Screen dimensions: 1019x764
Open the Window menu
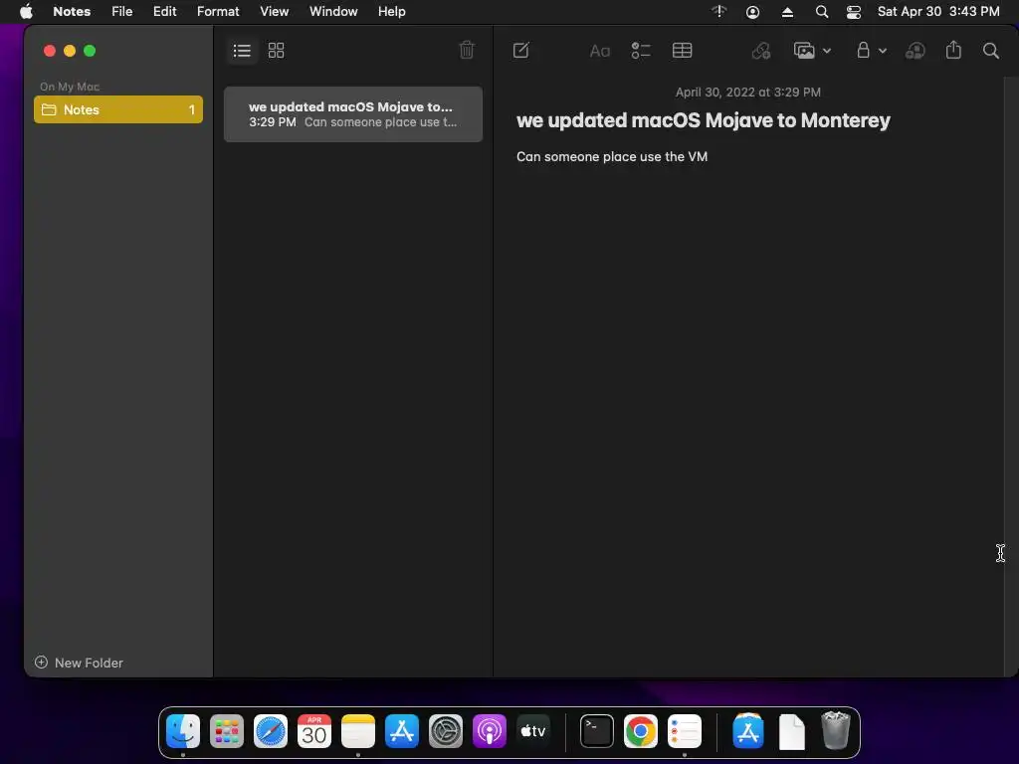pyautogui.click(x=333, y=11)
